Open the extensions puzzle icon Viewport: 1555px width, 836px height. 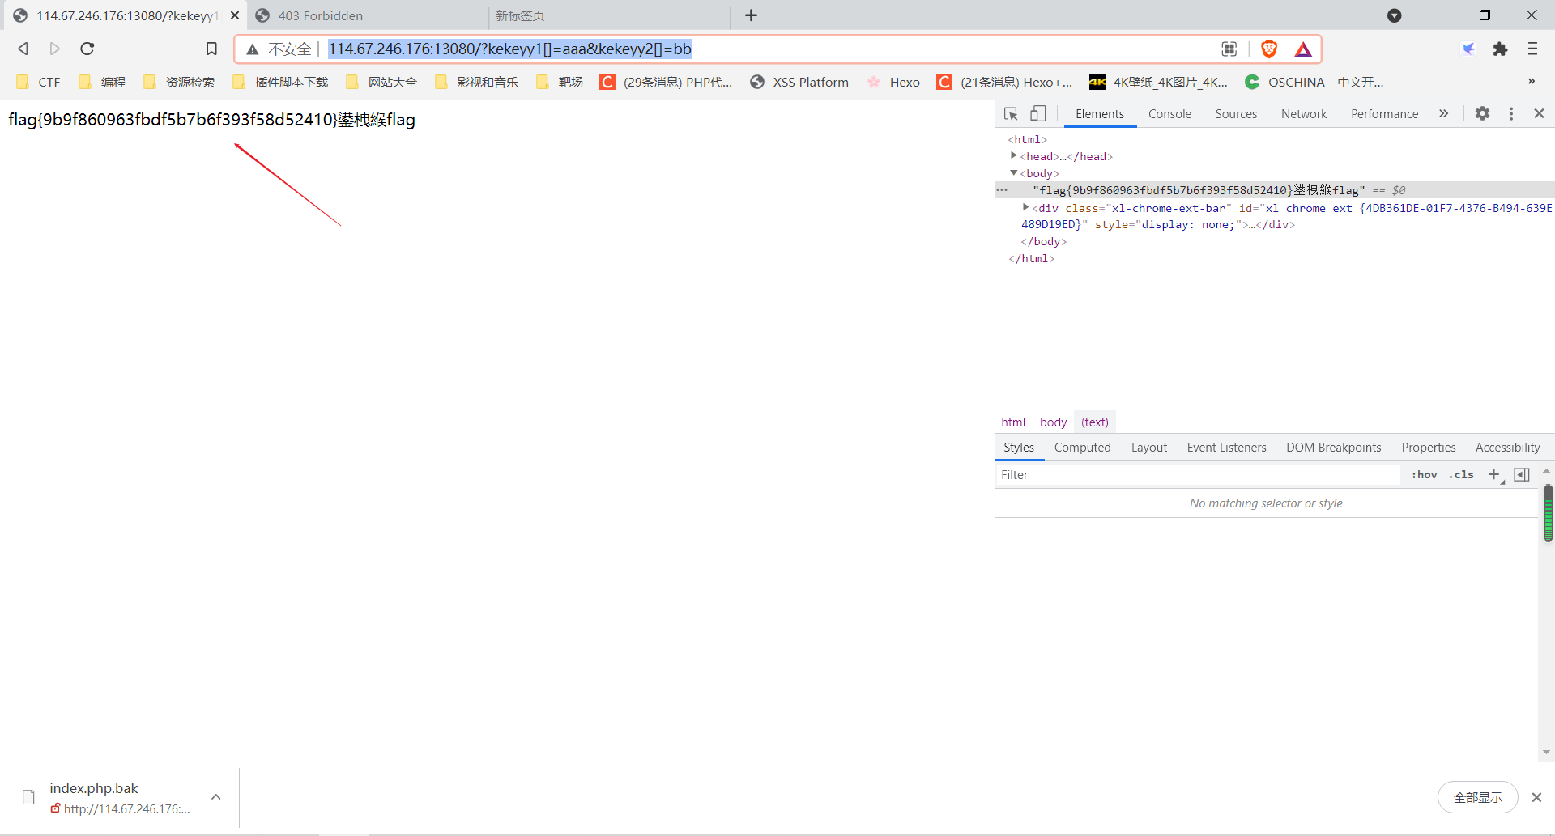[1500, 49]
